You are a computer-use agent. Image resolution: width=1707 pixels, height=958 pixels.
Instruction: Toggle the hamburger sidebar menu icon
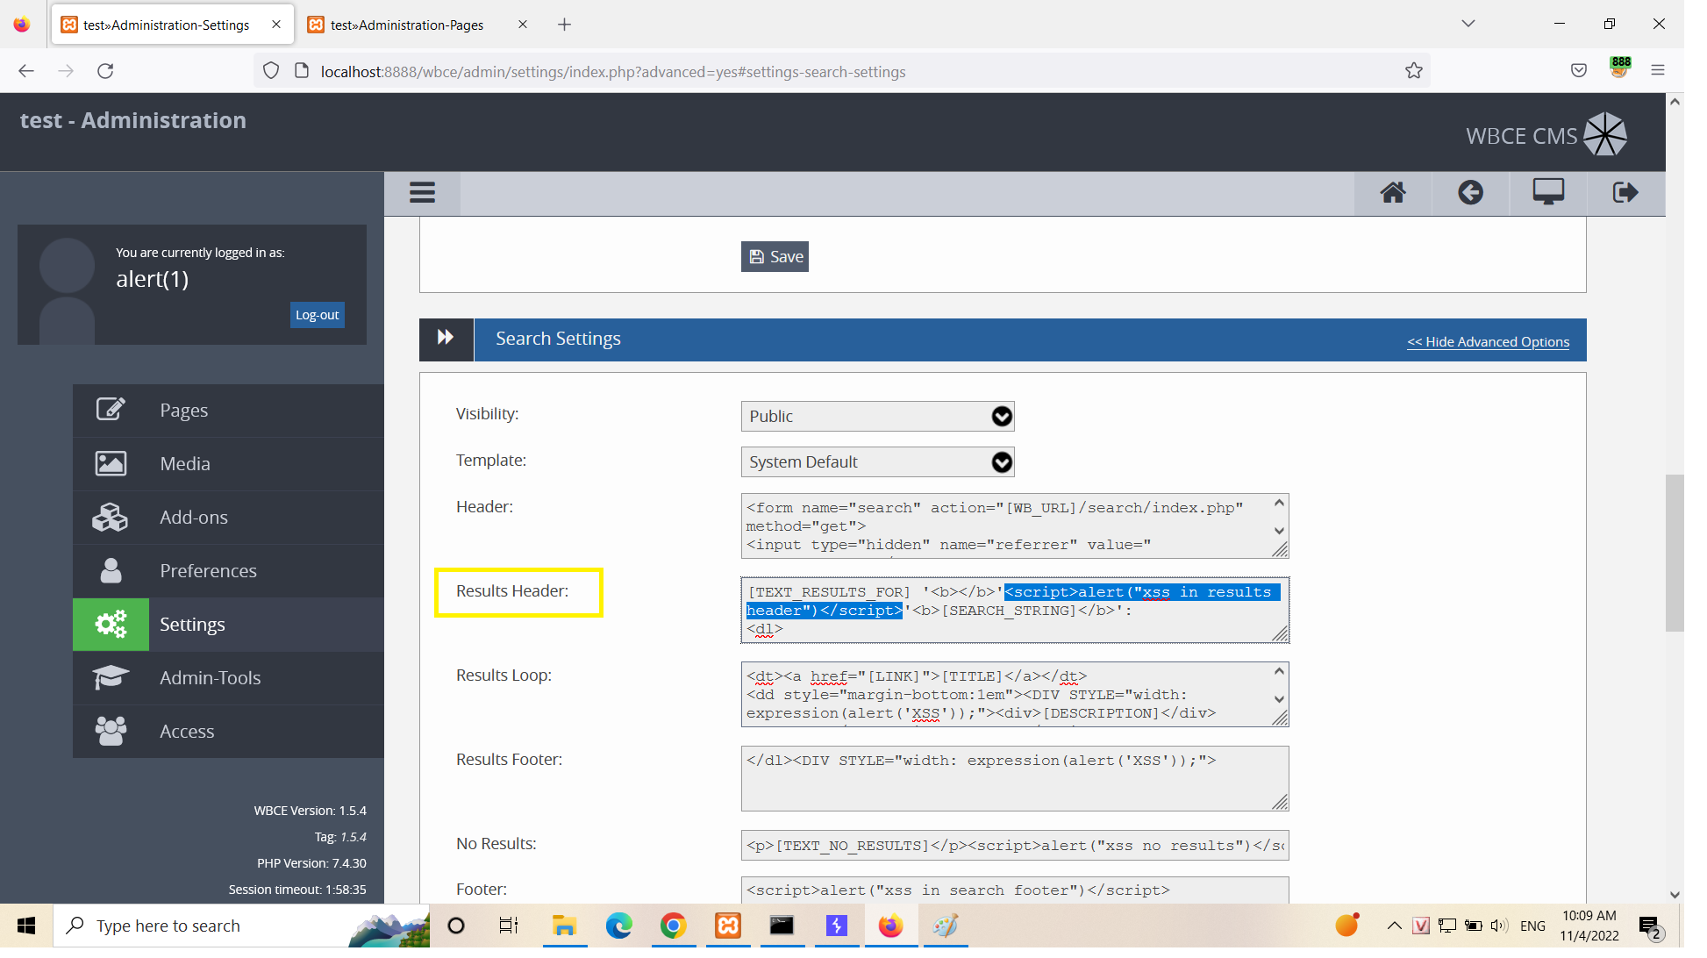pos(422,193)
